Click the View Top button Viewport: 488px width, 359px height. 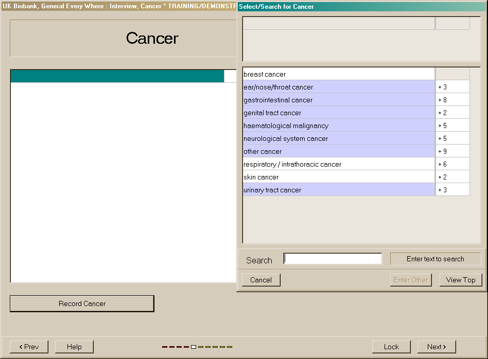coord(461,280)
